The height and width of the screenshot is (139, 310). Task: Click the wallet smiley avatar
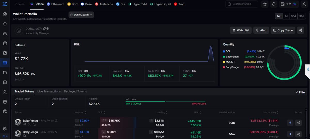pos(19,30)
